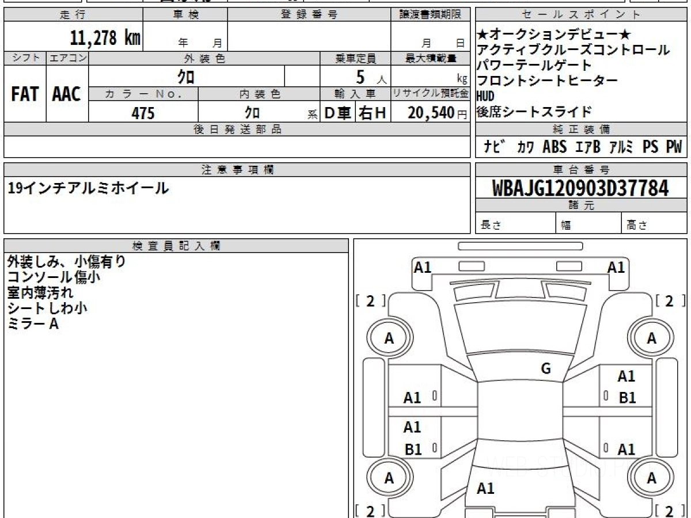This screenshot has width=691, height=518.
Task: Select the 最大積載量 header
Action: (430, 58)
